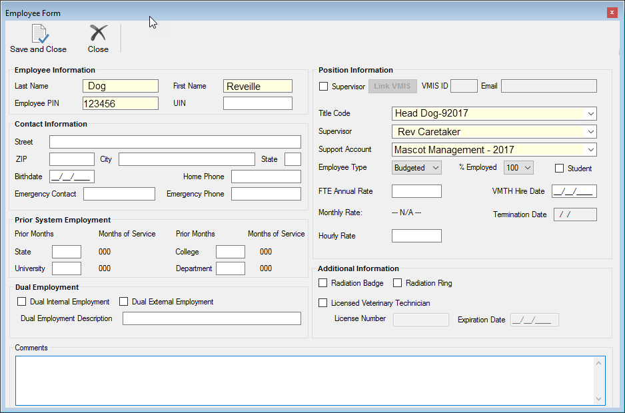
Task: Close the Employee Form window with red X
Action: coord(612,13)
